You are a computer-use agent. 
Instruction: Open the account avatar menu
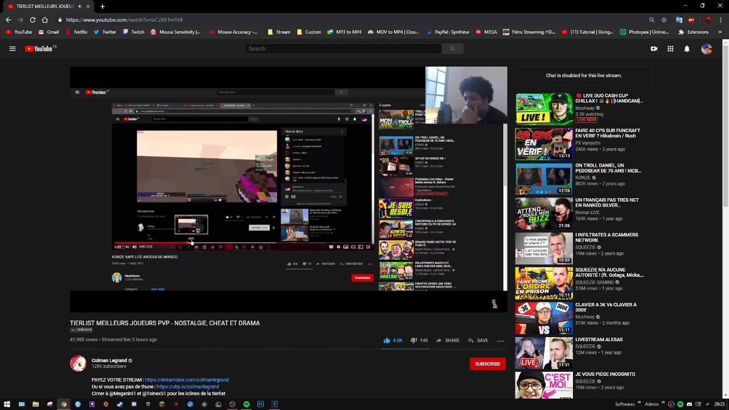point(707,49)
